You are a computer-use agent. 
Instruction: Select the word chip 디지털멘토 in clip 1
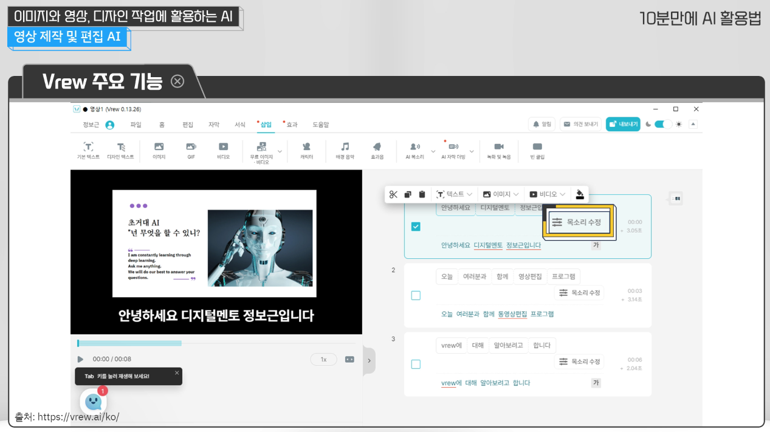click(494, 208)
